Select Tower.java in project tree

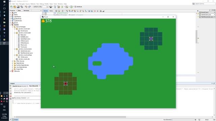24,47
